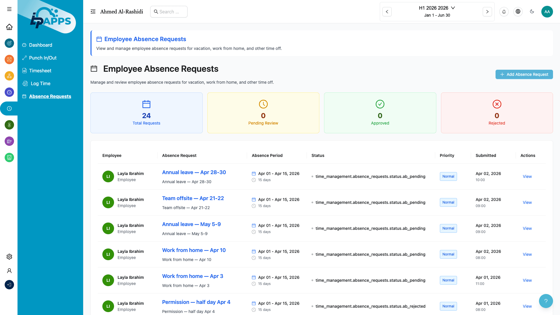Viewport: 560px width, 315px height.
Task: Select Punch In/Out from the sidebar
Action: tap(42, 58)
